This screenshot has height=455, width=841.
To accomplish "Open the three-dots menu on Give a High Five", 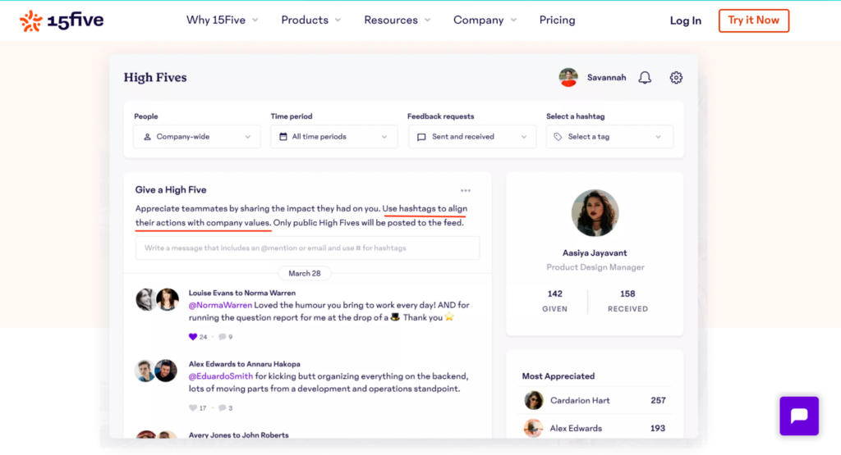I will point(466,190).
